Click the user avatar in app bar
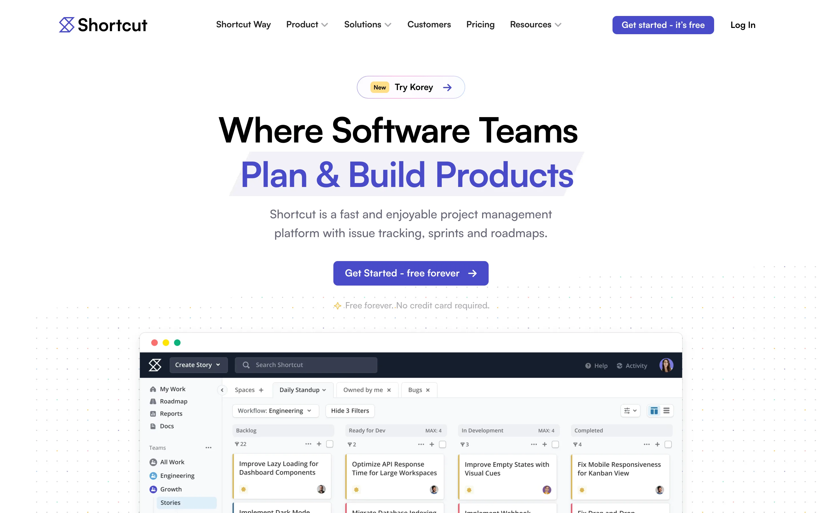This screenshot has height=513, width=822. 666,365
